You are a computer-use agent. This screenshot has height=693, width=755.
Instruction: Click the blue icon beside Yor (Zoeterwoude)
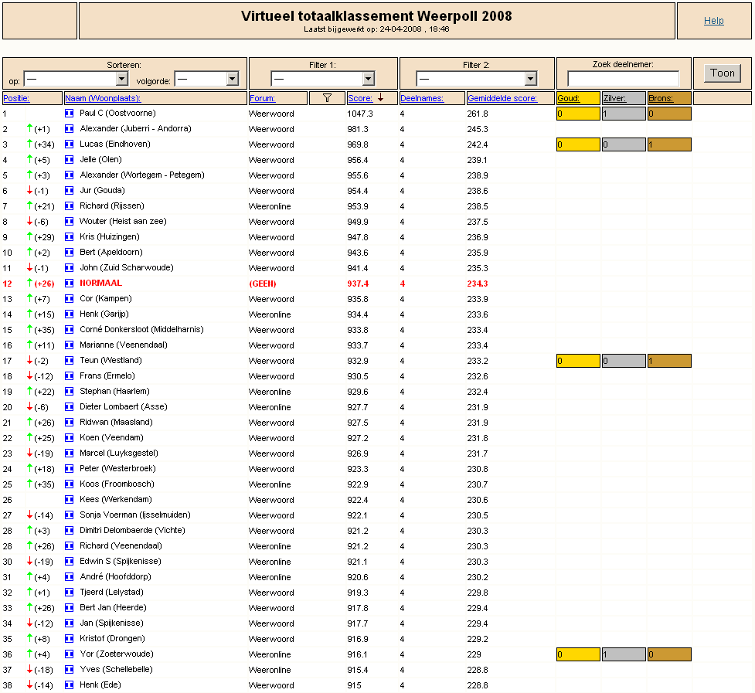70,654
